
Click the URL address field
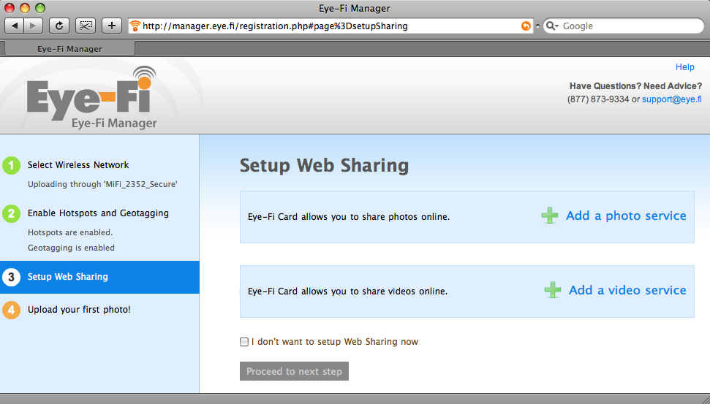(331, 26)
